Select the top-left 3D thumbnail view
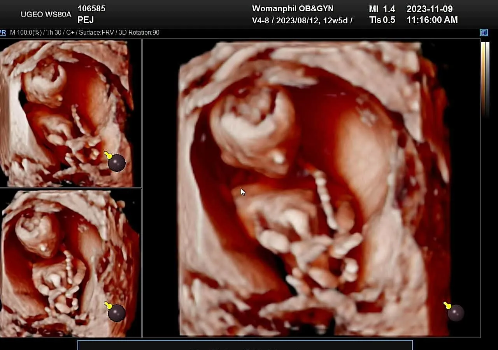This screenshot has width=498, height=350. coord(70,113)
